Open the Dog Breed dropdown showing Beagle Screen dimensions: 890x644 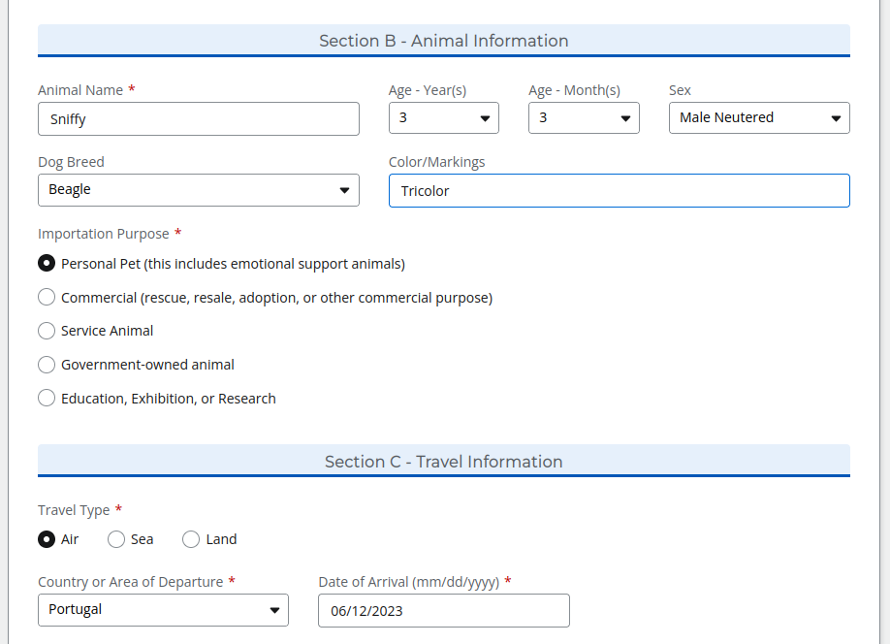coord(198,190)
